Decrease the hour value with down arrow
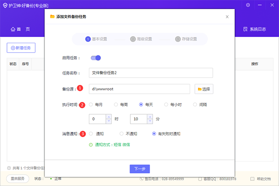 (x=109, y=121)
